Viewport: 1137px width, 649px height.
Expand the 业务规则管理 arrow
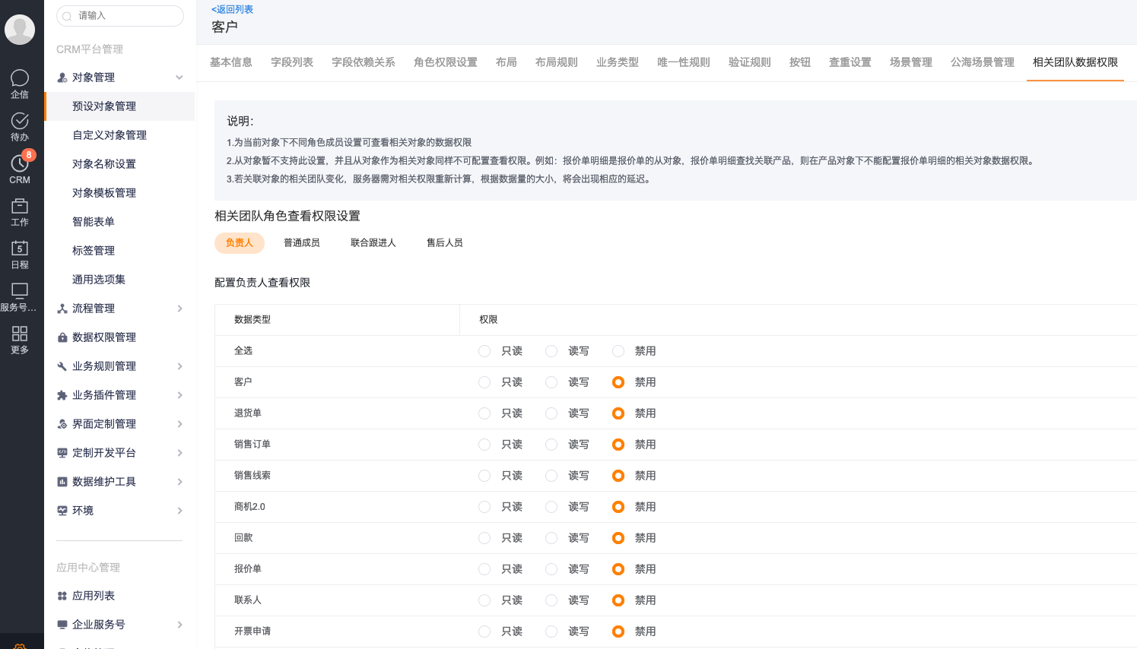[179, 366]
